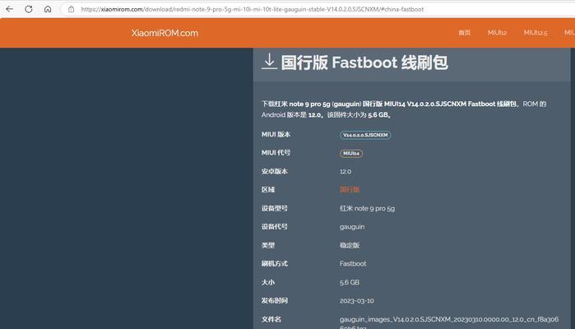Click the 类型 label
Viewport: 575px width, 329px height.
coord(268,245)
